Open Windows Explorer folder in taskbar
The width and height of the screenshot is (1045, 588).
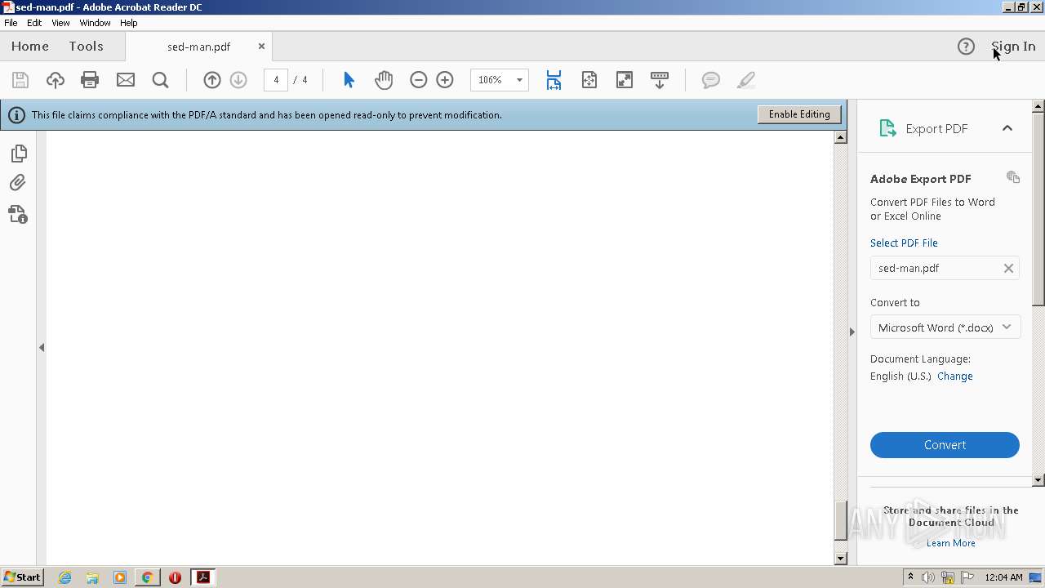tap(92, 577)
